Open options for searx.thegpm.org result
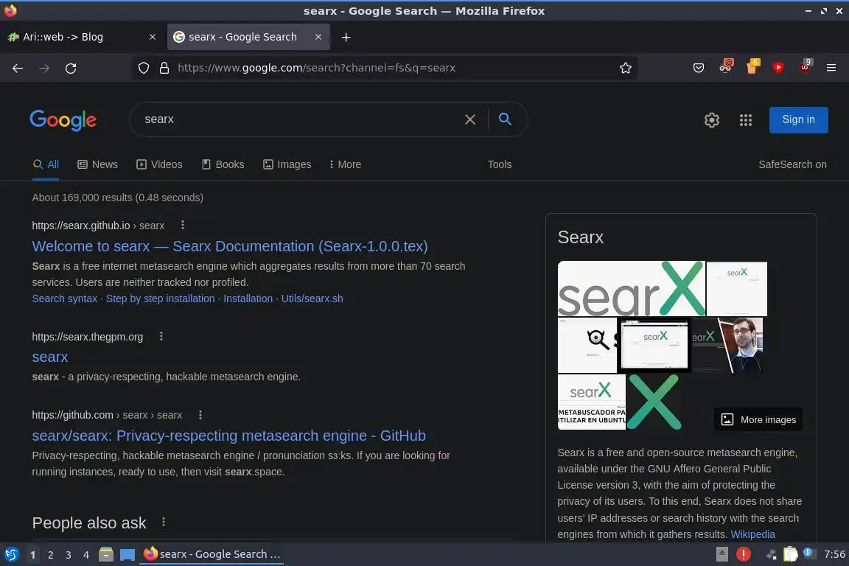This screenshot has width=849, height=566. [x=161, y=336]
